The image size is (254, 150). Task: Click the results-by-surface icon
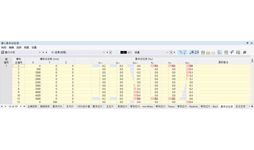point(52,52)
